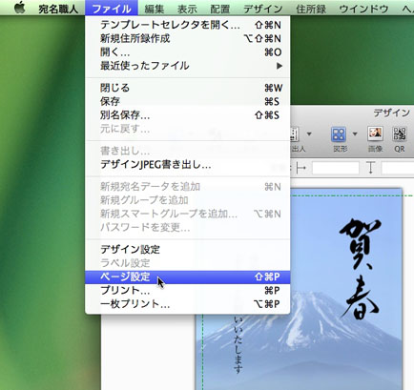Choose デザインJPEG書き出し… menu item
Screen dimensions: 414x390
pyautogui.click(x=188, y=165)
